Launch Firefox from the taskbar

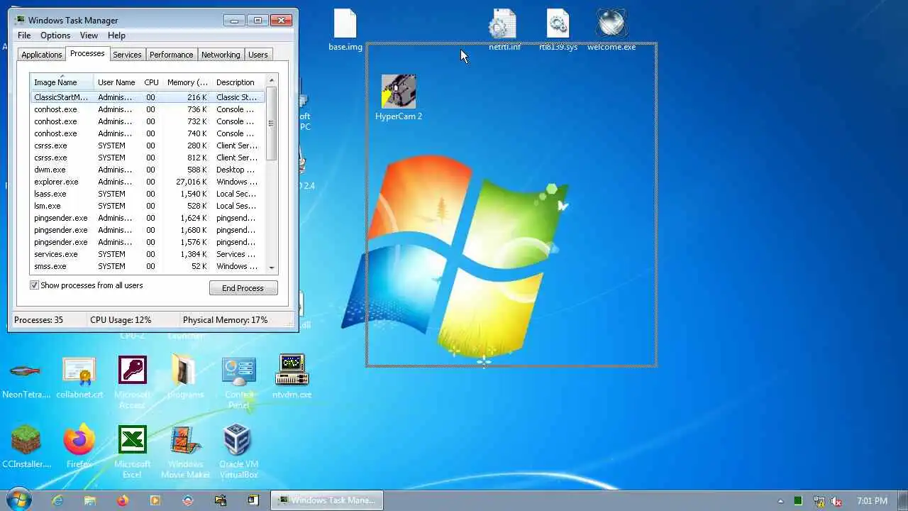pyautogui.click(x=123, y=500)
